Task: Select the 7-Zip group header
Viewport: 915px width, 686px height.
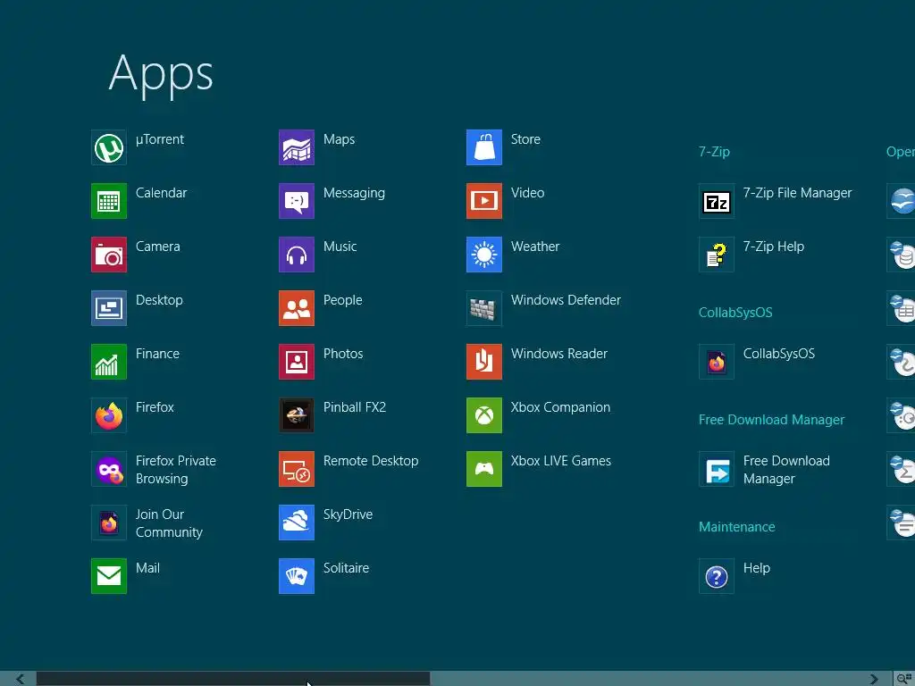Action: tap(714, 152)
